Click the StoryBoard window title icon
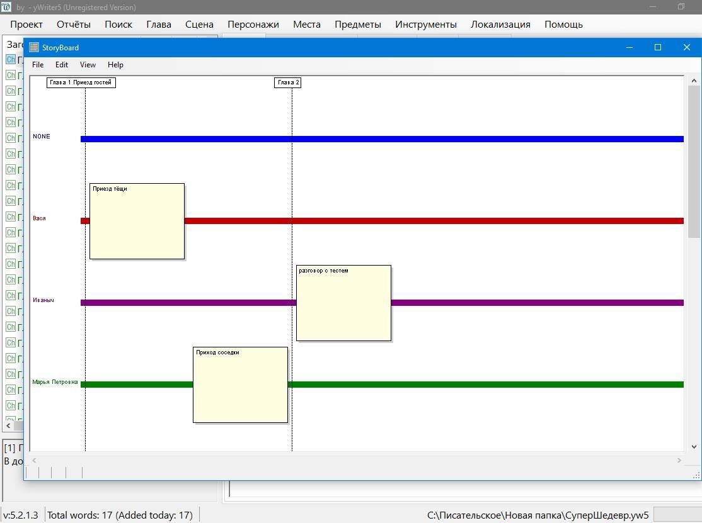Image resolution: width=702 pixels, height=523 pixels. click(x=34, y=48)
